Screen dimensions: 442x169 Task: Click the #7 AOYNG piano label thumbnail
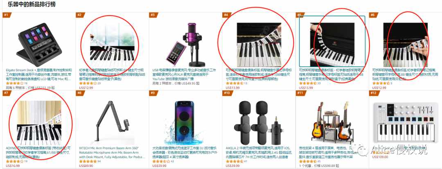(39, 121)
